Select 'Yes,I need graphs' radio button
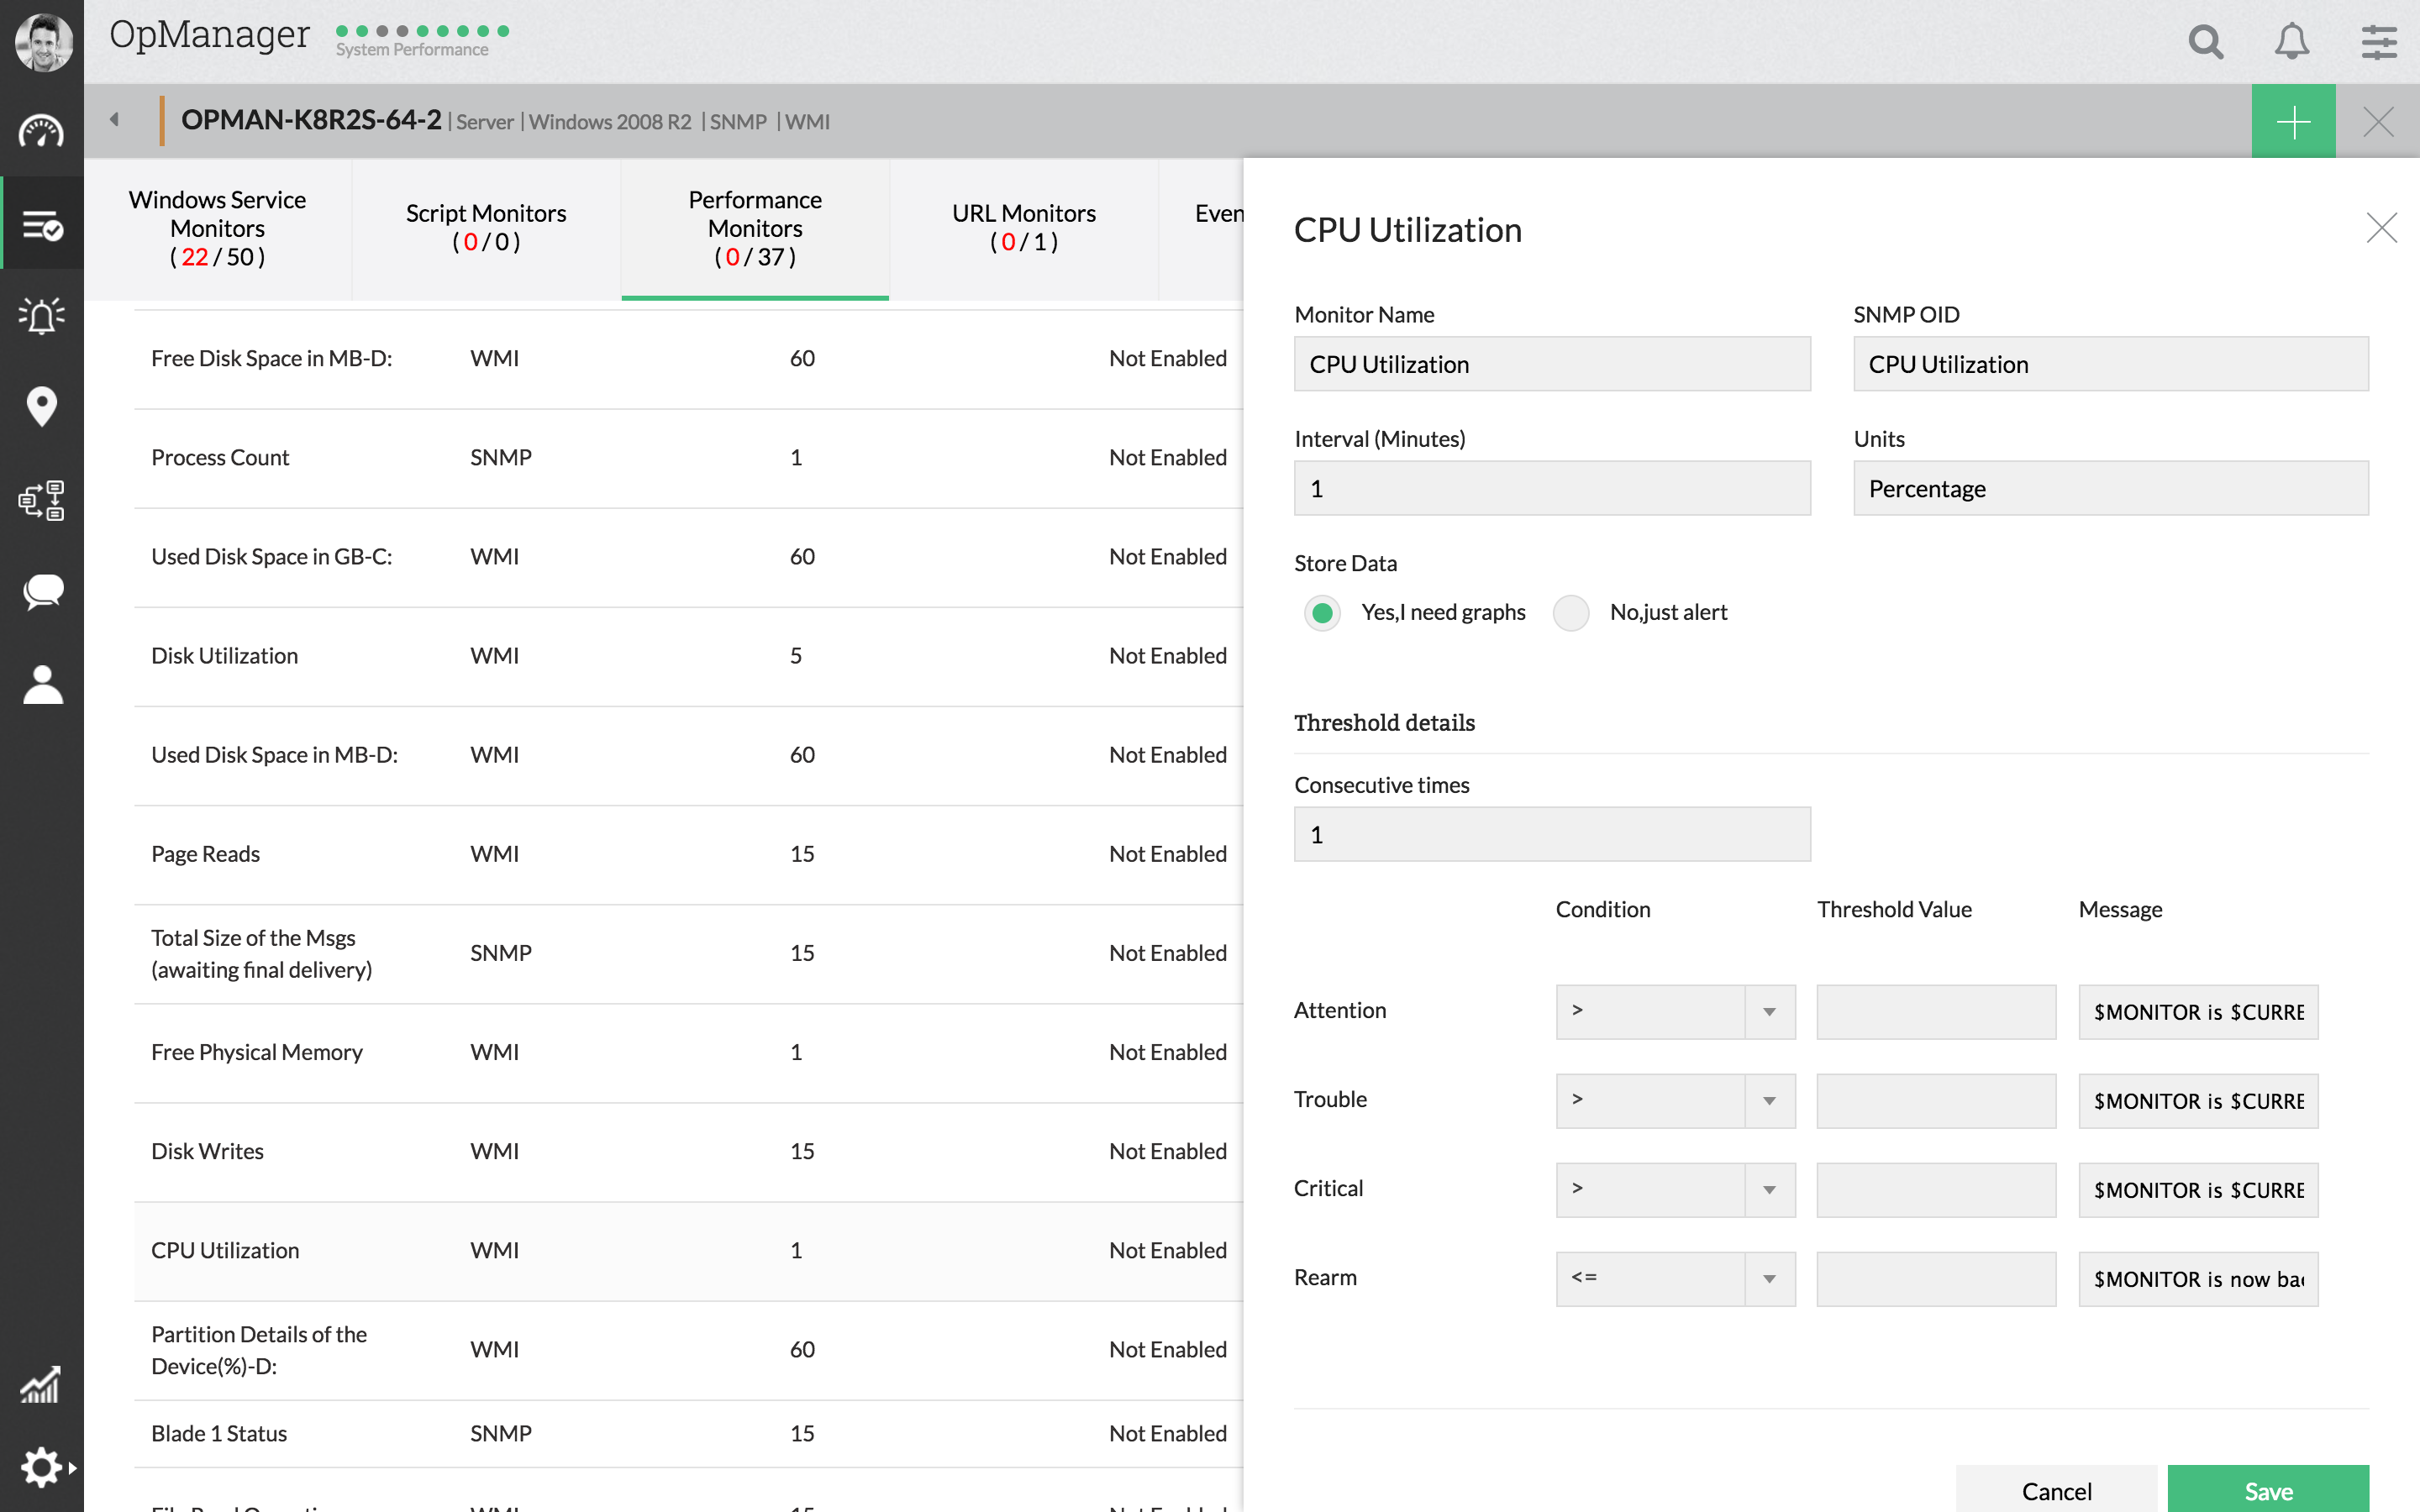This screenshot has height=1512, width=2420. [1322, 612]
